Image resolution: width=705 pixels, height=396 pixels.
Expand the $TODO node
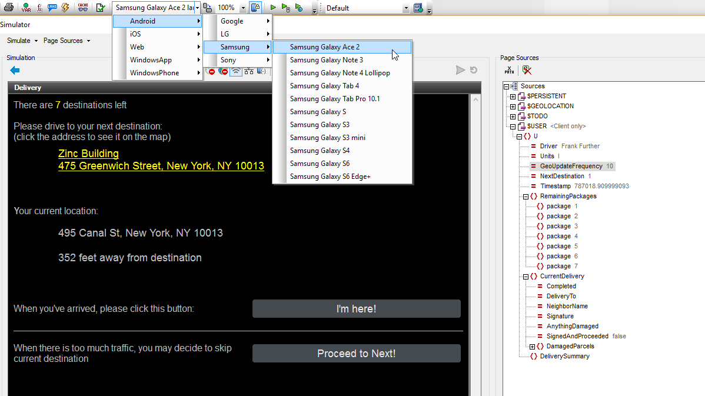click(x=513, y=117)
